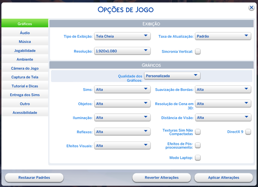Expand the Resolução dropdown
The image size is (258, 187).
click(x=122, y=51)
